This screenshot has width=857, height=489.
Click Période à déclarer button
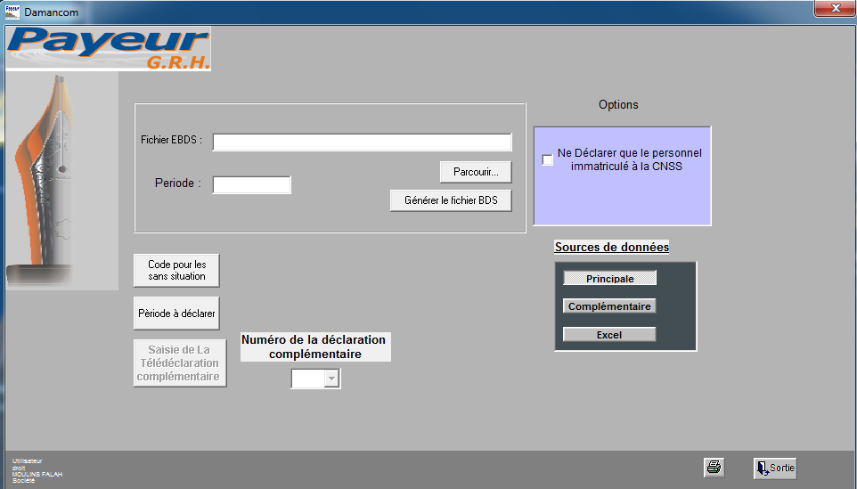coord(176,314)
